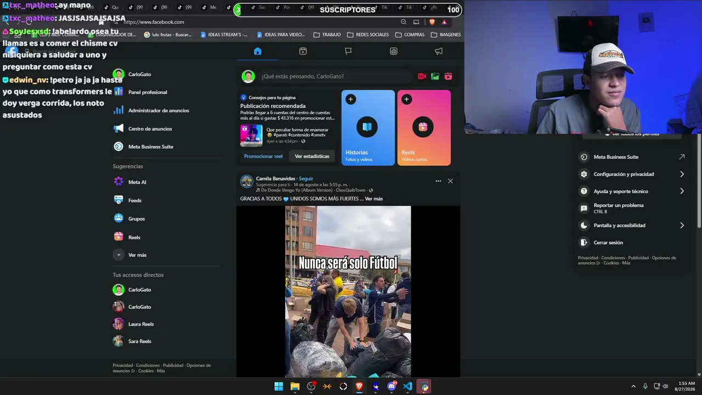This screenshot has width=702, height=395.
Task: Open the ads megaphone tab icon
Action: 439,51
